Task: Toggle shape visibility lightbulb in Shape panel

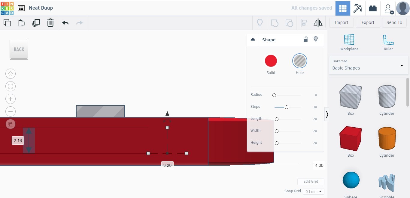Action: pyautogui.click(x=315, y=39)
